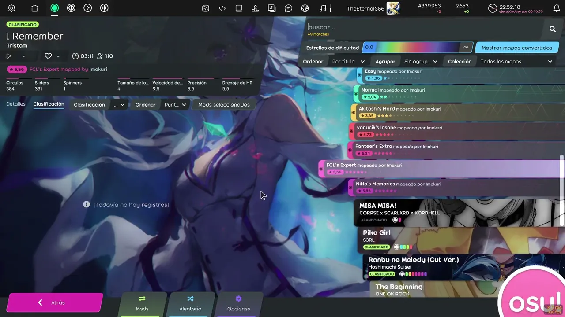565x317 pixels.
Task: Click the #339.953 global rank text
Action: [429, 6]
